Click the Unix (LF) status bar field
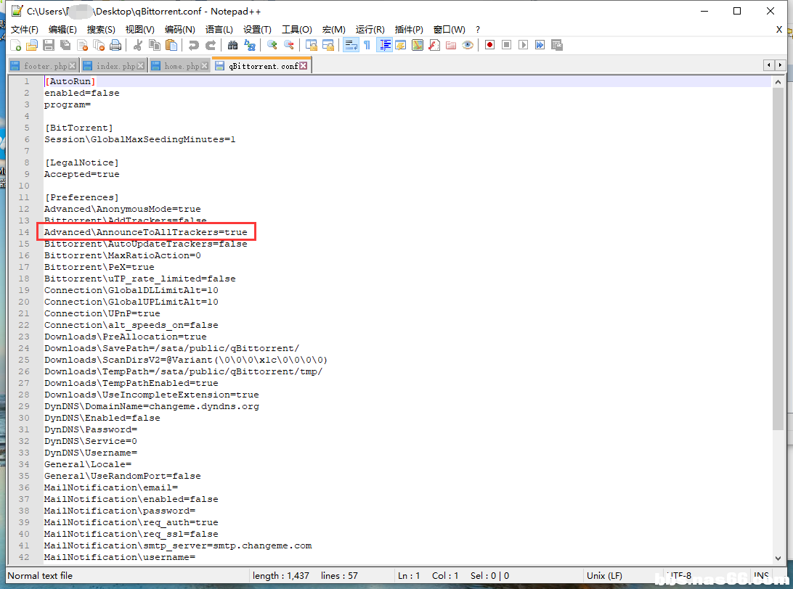793x589 pixels. click(604, 576)
